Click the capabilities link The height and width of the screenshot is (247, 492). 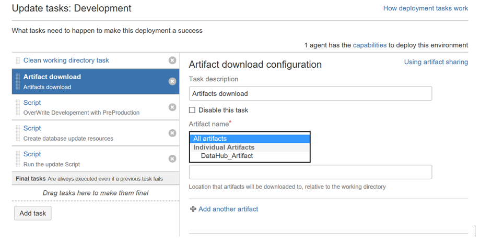370,45
